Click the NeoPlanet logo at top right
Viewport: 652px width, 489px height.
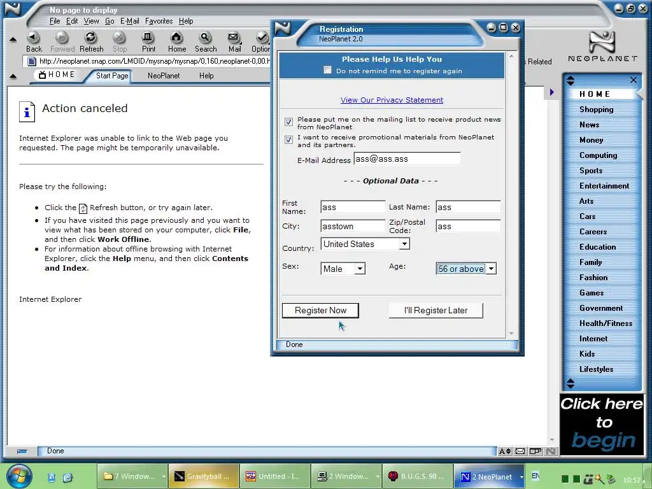[x=602, y=46]
